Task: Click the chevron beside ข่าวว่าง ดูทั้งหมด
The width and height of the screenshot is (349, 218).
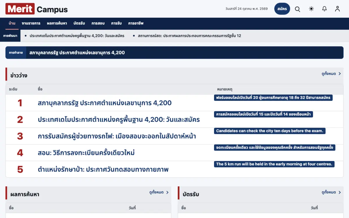Action: (x=340, y=74)
